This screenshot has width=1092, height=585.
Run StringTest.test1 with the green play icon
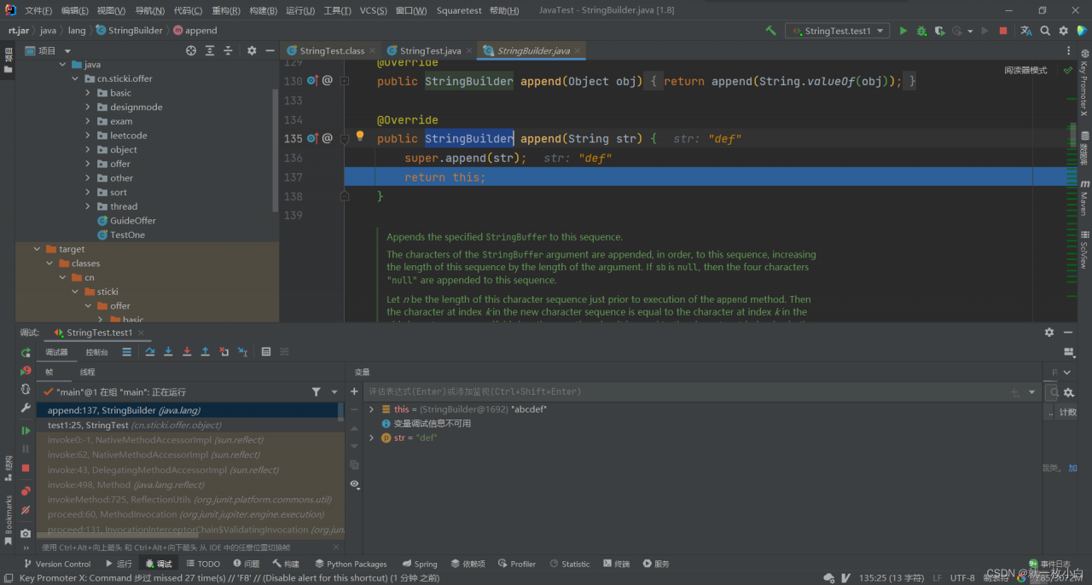tap(903, 30)
